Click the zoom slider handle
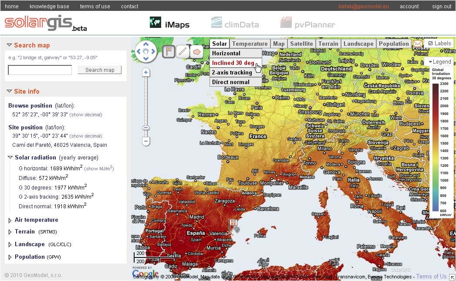 146,128
